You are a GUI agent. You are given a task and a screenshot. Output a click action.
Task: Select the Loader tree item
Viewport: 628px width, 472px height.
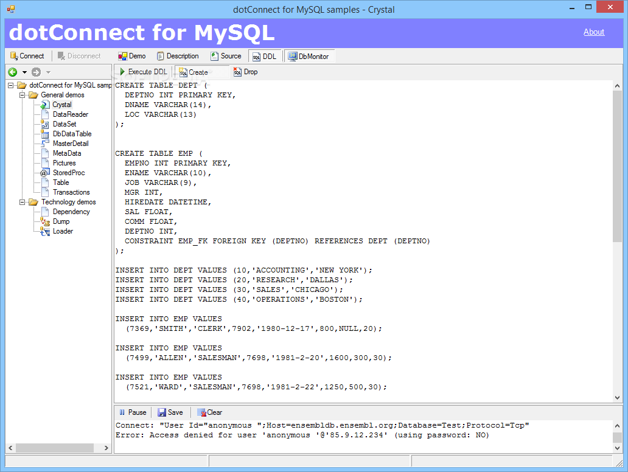click(x=63, y=231)
